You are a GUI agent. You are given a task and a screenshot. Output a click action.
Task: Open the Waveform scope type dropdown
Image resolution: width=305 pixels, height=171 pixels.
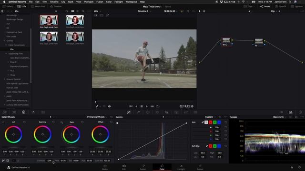[280, 117]
